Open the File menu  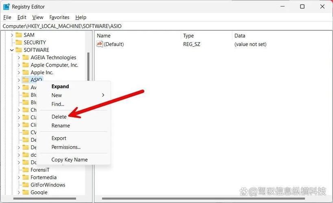(7, 17)
